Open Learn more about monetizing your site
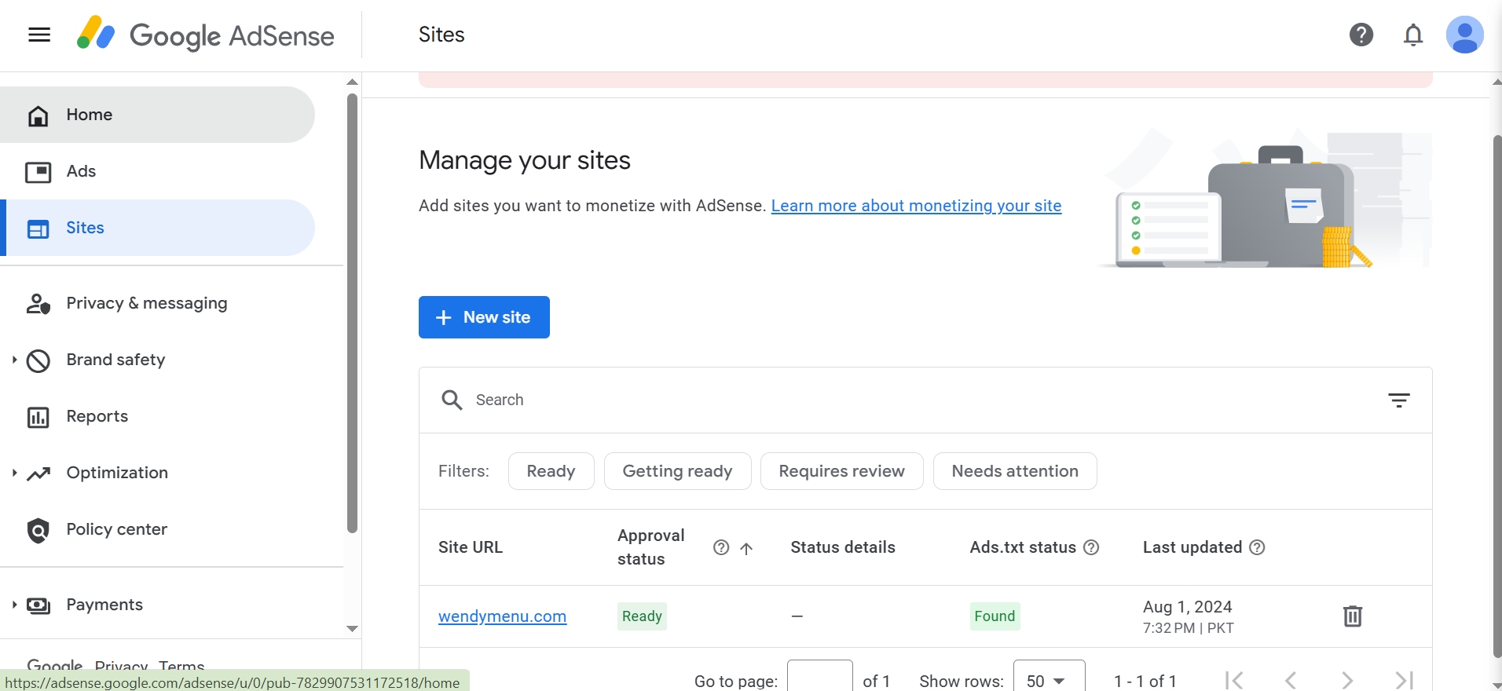This screenshot has width=1502, height=691. pos(916,206)
